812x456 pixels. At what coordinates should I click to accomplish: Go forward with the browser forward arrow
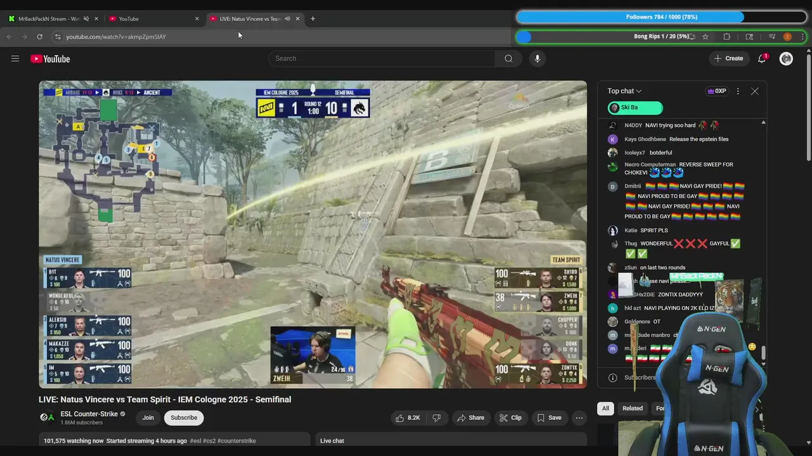coord(24,37)
